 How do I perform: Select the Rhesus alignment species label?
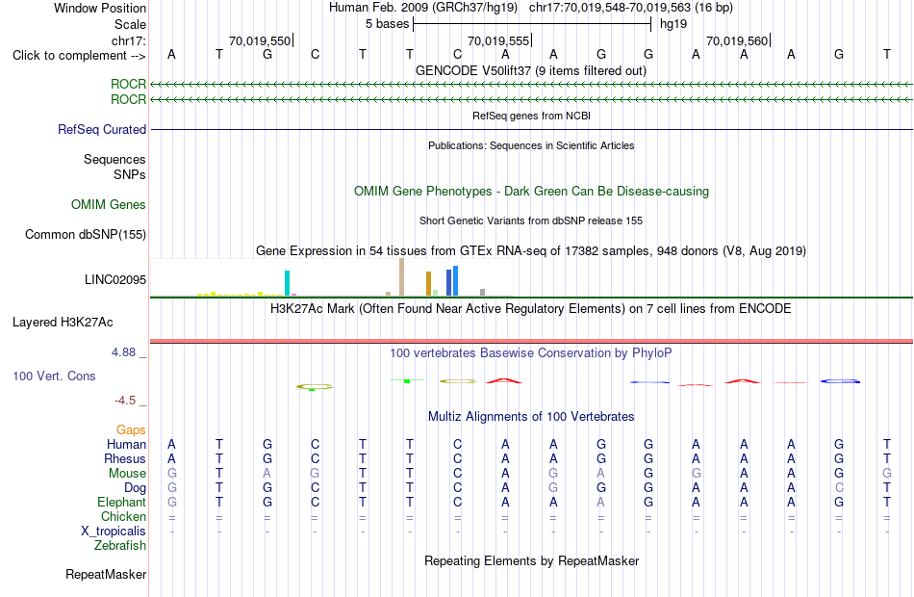pos(125,459)
